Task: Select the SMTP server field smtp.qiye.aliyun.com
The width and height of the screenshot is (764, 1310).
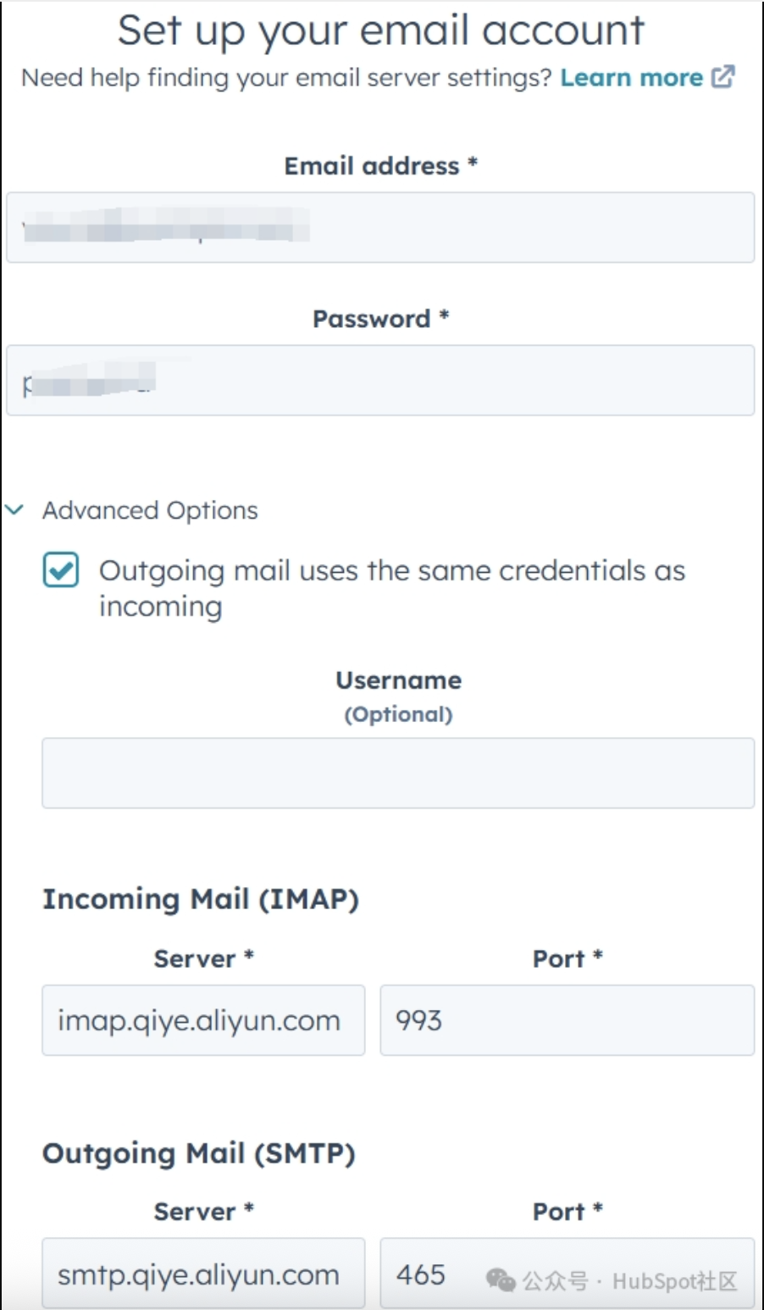Action: coord(203,1274)
